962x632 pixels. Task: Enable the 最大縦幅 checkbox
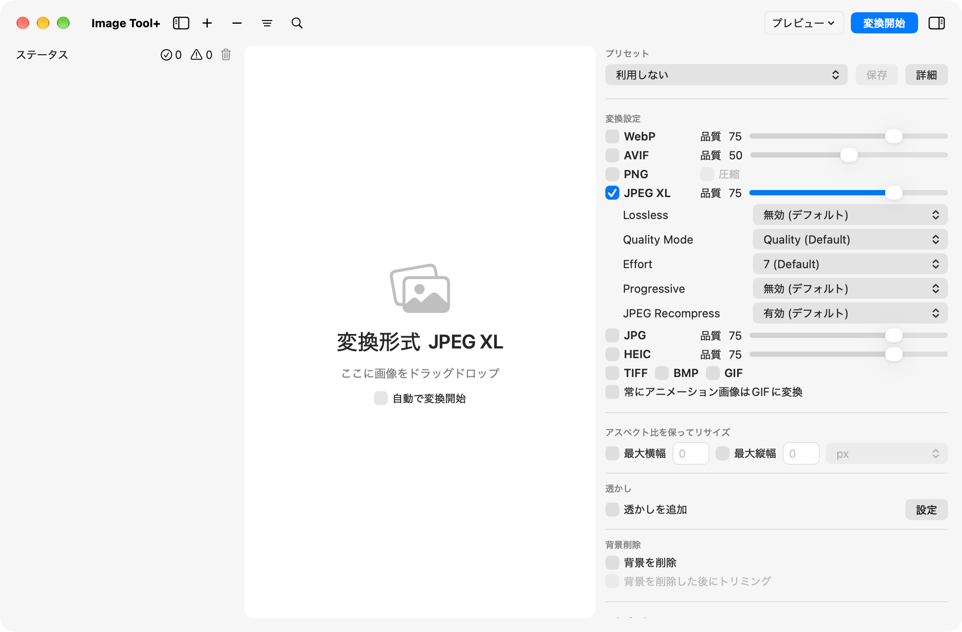pyautogui.click(x=723, y=453)
